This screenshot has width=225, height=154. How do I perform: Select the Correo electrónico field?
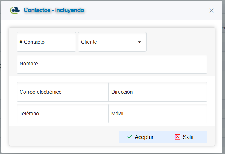point(63,92)
